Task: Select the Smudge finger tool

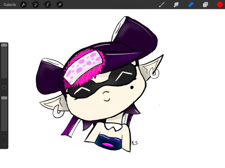Action: [x=176, y=5]
